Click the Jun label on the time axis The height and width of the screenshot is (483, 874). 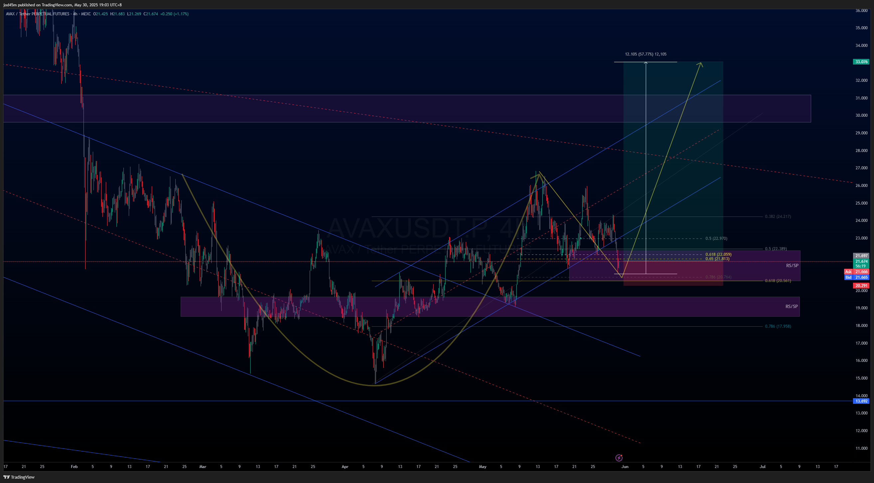625,467
